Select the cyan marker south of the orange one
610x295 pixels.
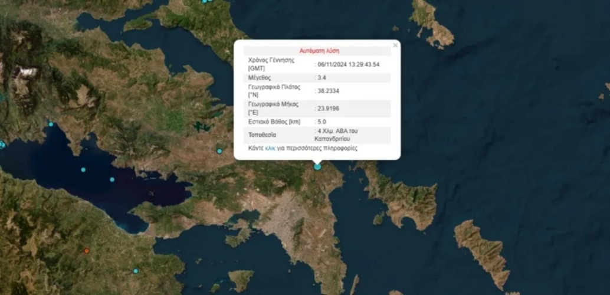136,271
